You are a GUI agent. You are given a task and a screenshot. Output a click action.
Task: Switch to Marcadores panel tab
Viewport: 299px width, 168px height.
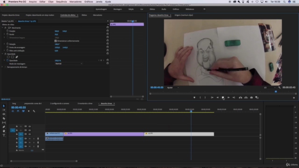click(98, 15)
